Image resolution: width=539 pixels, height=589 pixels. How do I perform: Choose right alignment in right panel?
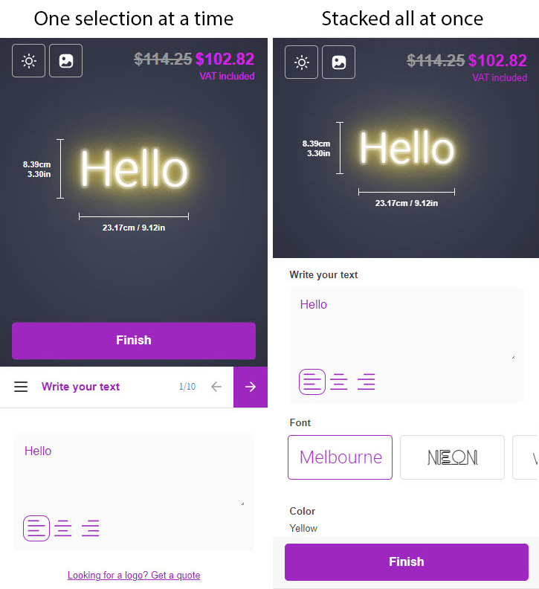pos(366,382)
